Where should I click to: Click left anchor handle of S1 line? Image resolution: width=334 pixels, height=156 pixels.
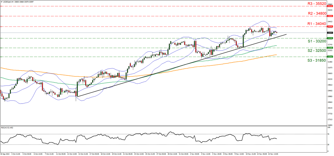click(1, 38)
